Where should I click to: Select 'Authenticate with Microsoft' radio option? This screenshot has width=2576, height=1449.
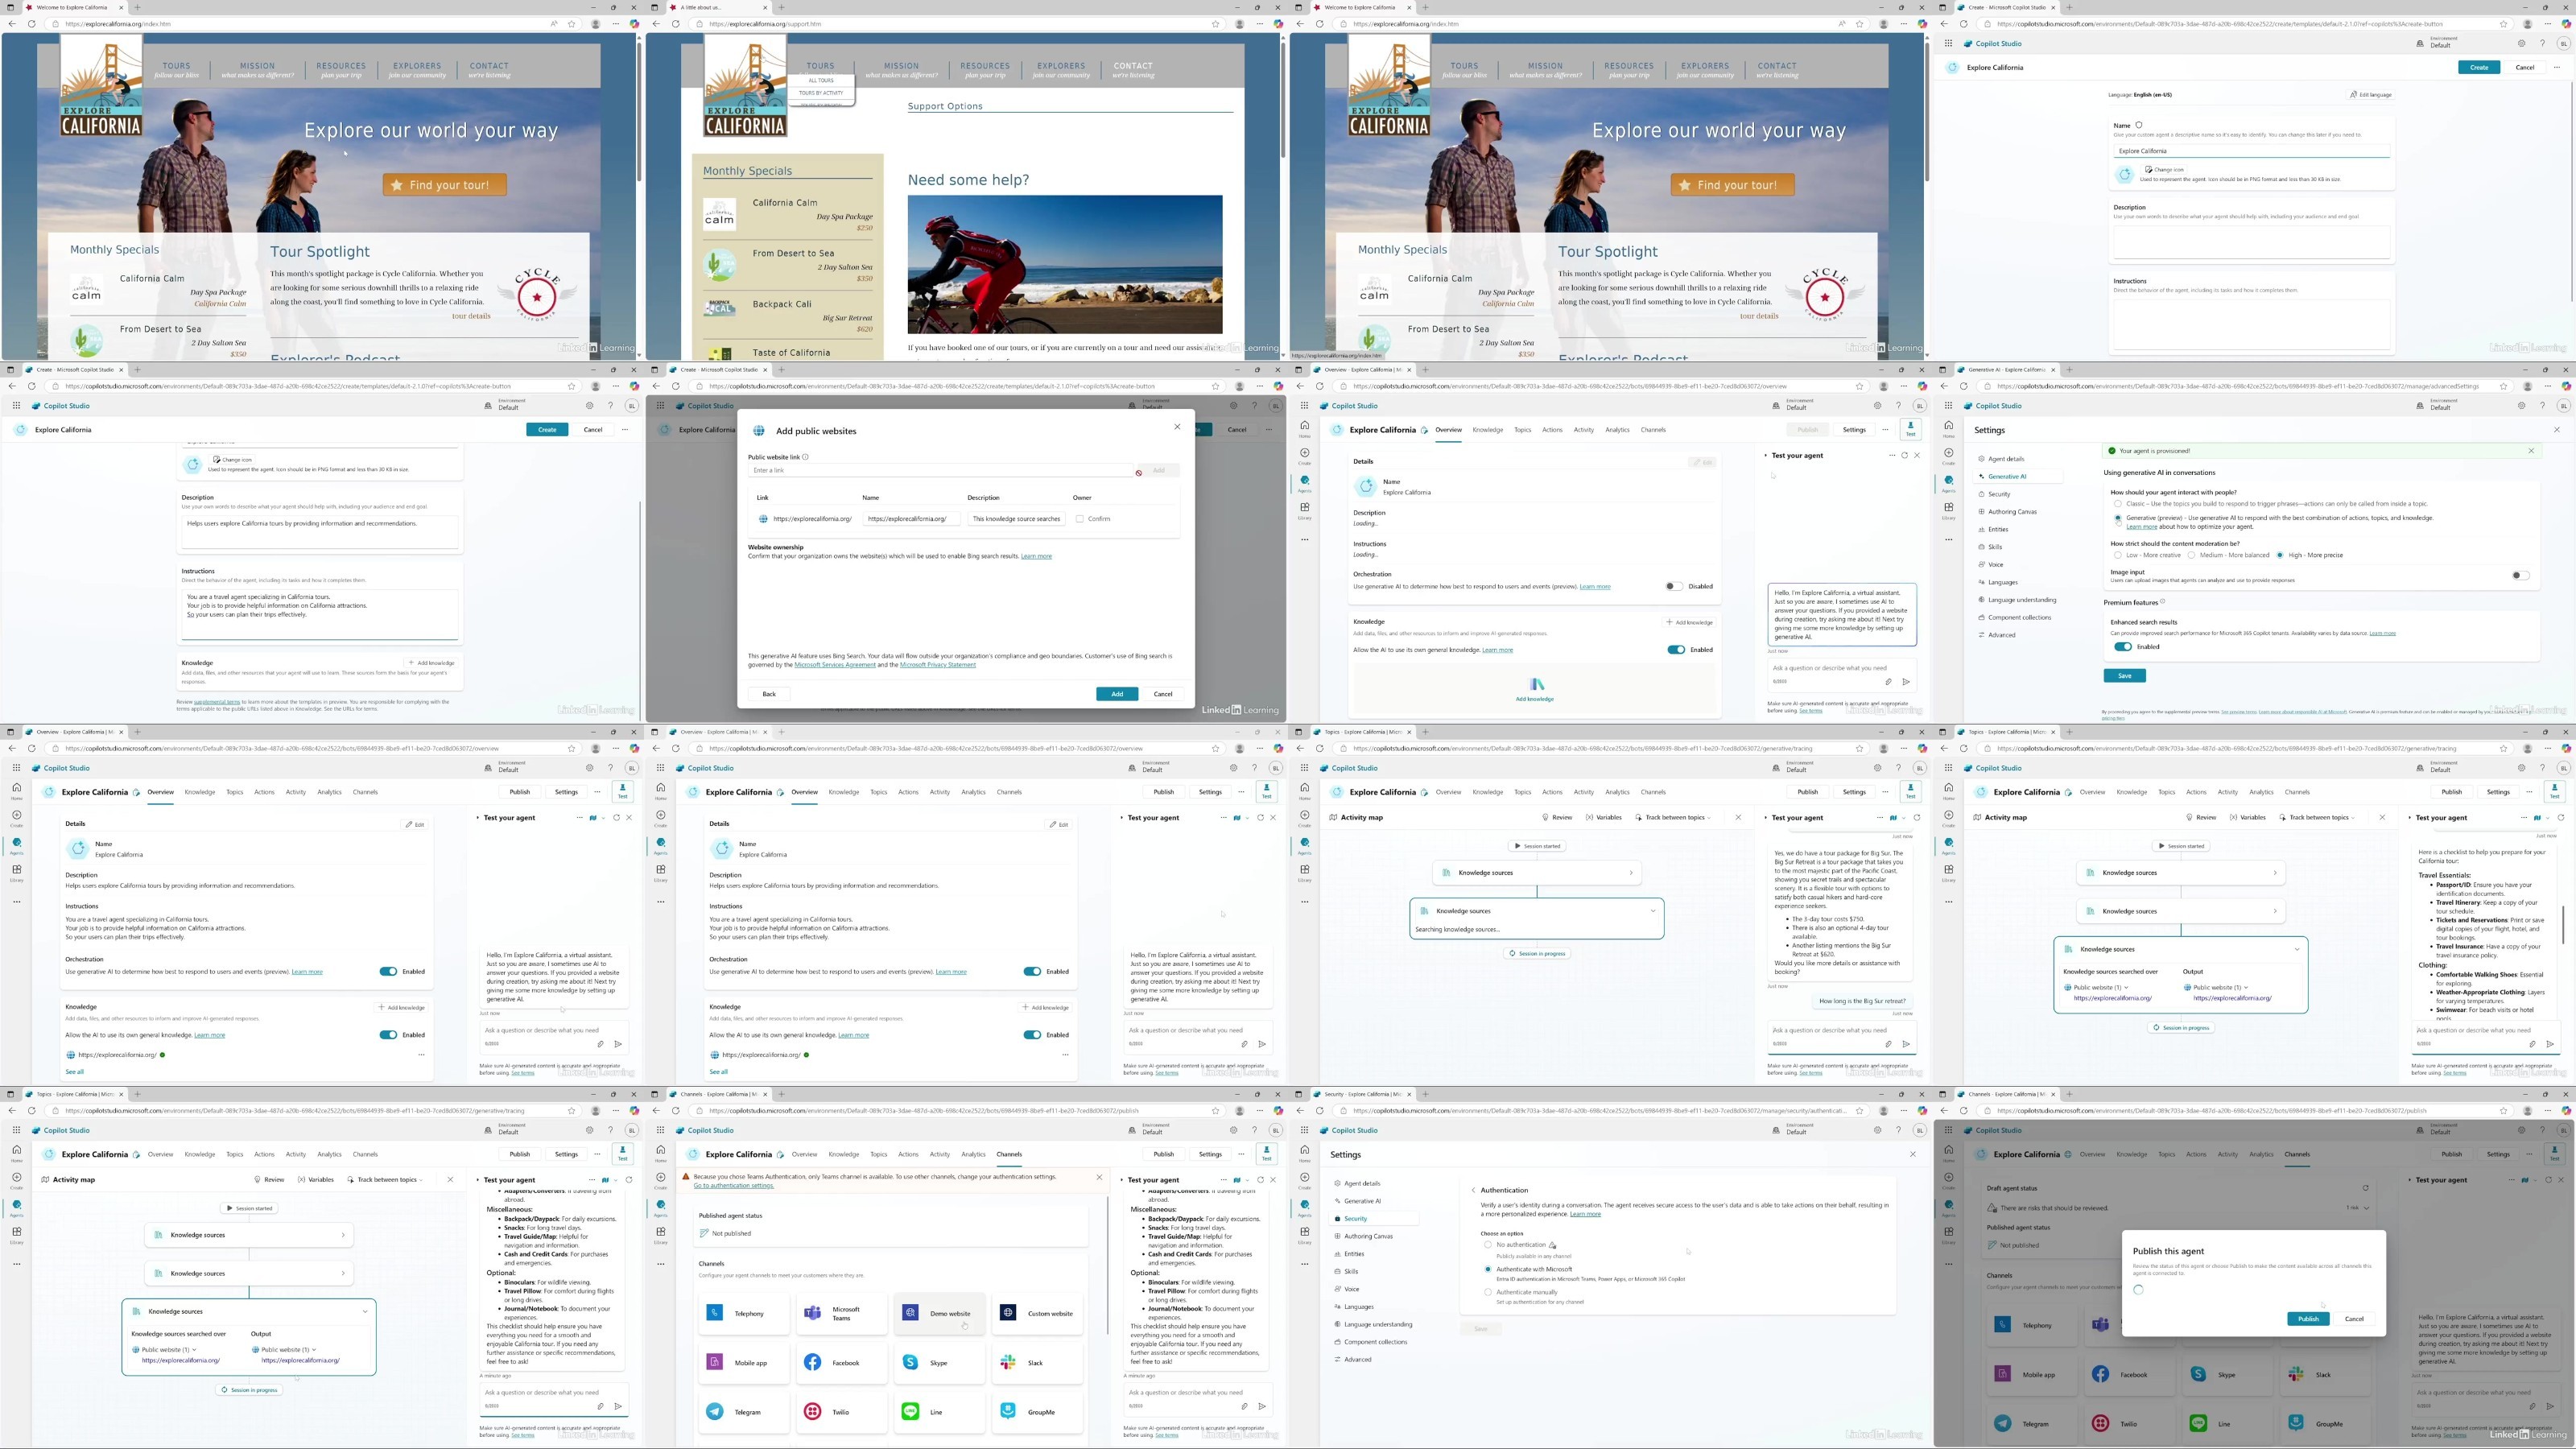pos(1487,1269)
